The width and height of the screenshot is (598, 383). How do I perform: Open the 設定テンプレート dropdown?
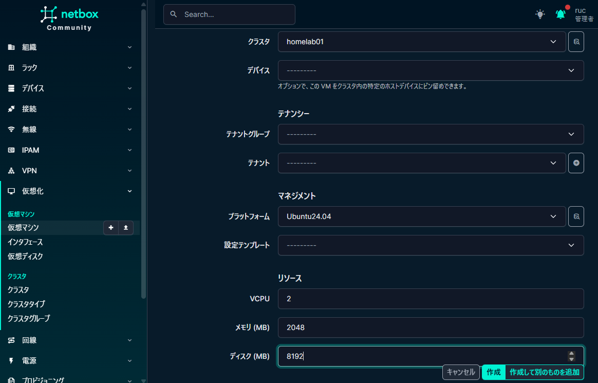431,245
